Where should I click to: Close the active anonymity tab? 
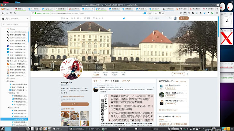coord(92,9)
